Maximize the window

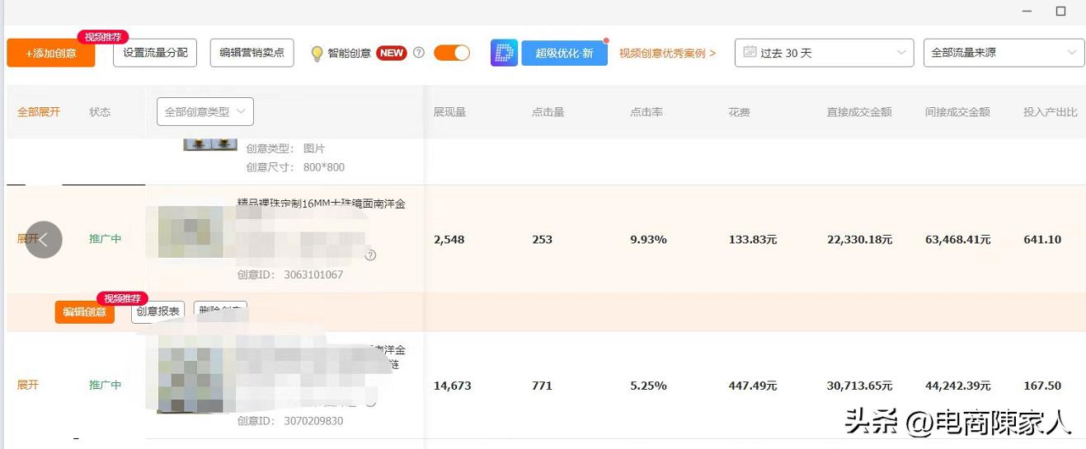click(1061, 11)
